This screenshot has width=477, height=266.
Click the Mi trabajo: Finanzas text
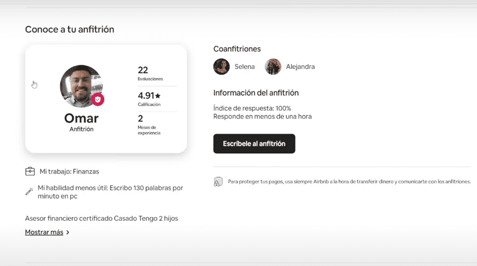[x=69, y=171]
